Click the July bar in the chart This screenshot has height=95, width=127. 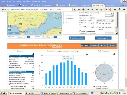pyautogui.click(x=68, y=73)
